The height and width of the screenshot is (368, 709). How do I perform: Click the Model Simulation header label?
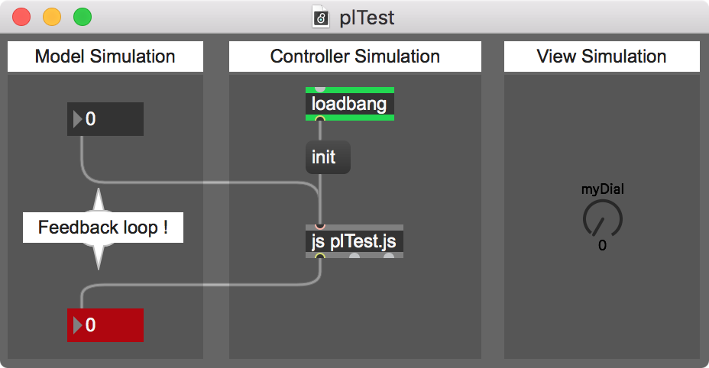click(105, 56)
